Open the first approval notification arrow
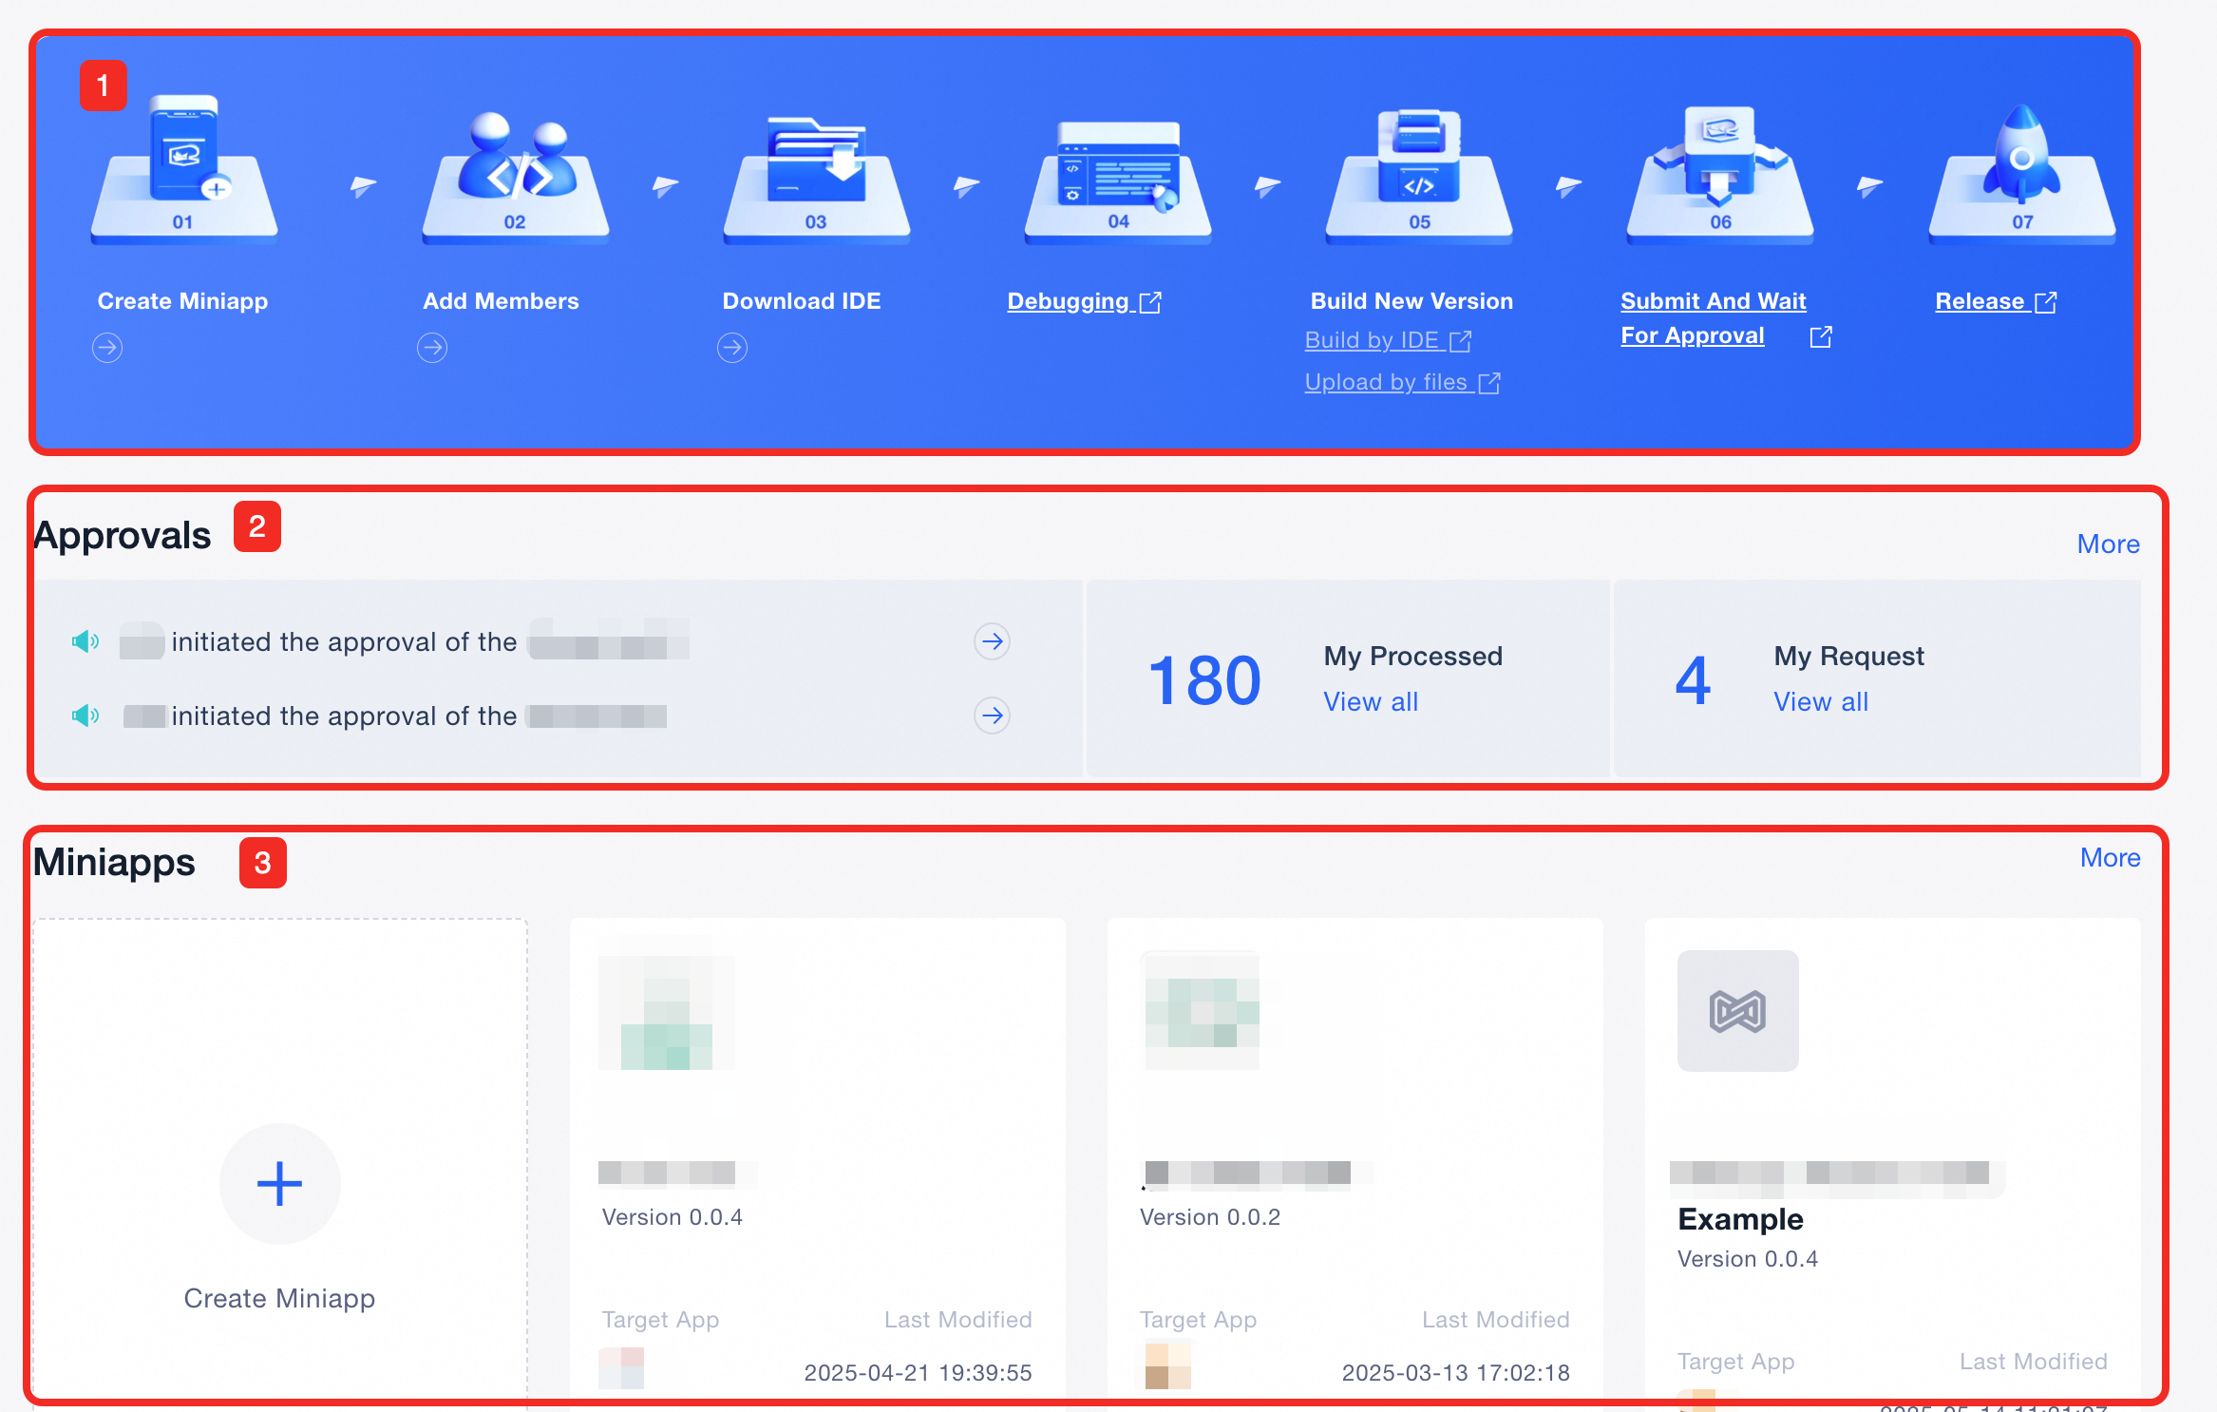 [x=992, y=641]
